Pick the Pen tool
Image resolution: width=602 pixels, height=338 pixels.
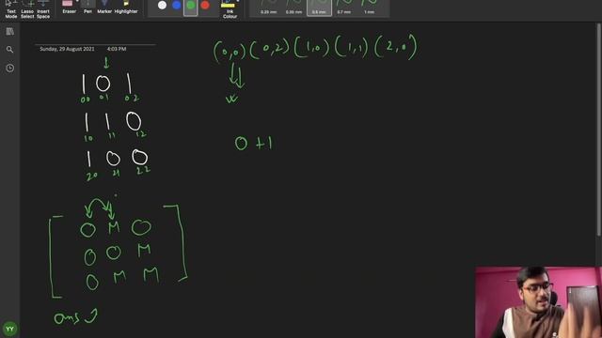87,8
